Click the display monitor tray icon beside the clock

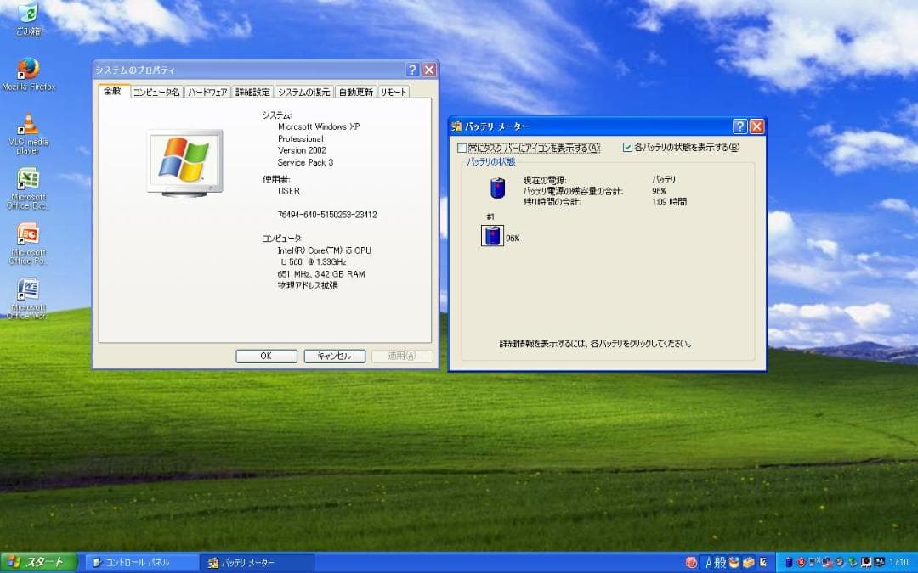click(x=880, y=563)
